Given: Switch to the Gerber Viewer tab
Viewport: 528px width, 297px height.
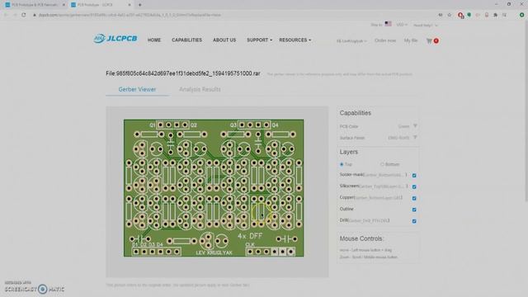Looking at the screenshot, I should [x=137, y=89].
